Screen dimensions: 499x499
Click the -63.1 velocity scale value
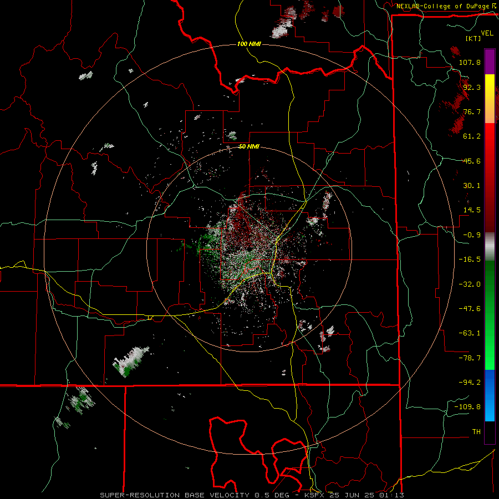470,333
